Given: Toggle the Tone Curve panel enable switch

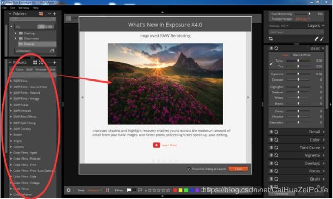Looking at the screenshot, I should coord(271,148).
